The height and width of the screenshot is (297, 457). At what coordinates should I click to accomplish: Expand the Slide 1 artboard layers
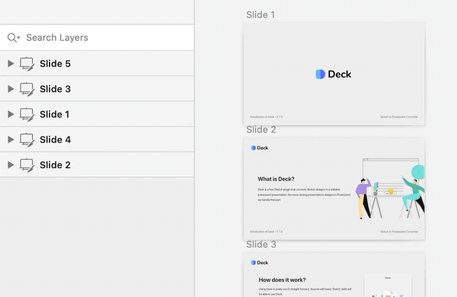tap(11, 114)
